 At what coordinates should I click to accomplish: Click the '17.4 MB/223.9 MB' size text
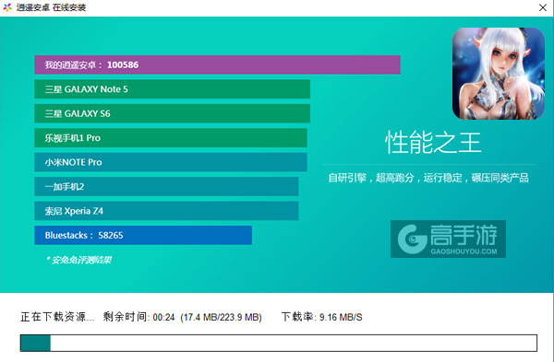pos(221,318)
